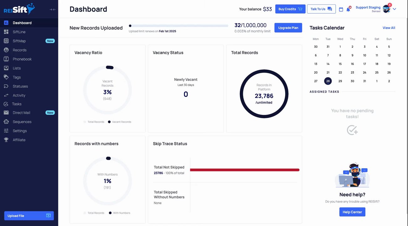Open the Affiliate page
The height and width of the screenshot is (226, 408).
pos(29,140)
